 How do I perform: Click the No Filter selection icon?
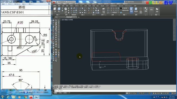coord(136,10)
